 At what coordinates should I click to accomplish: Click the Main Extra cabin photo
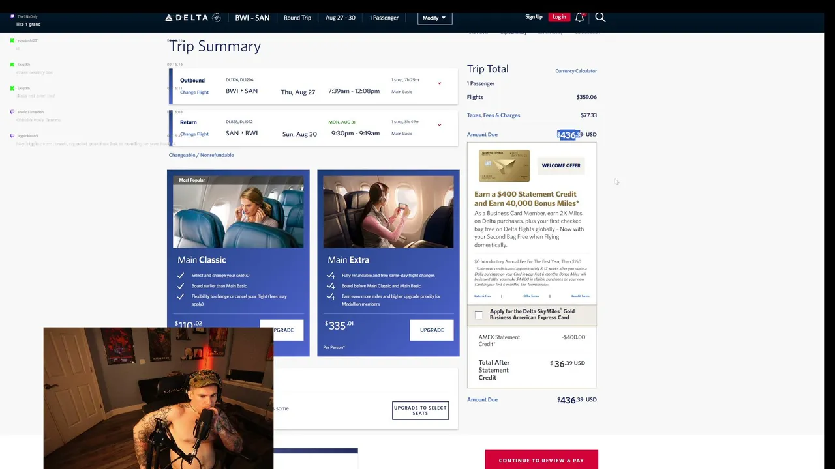pos(388,212)
